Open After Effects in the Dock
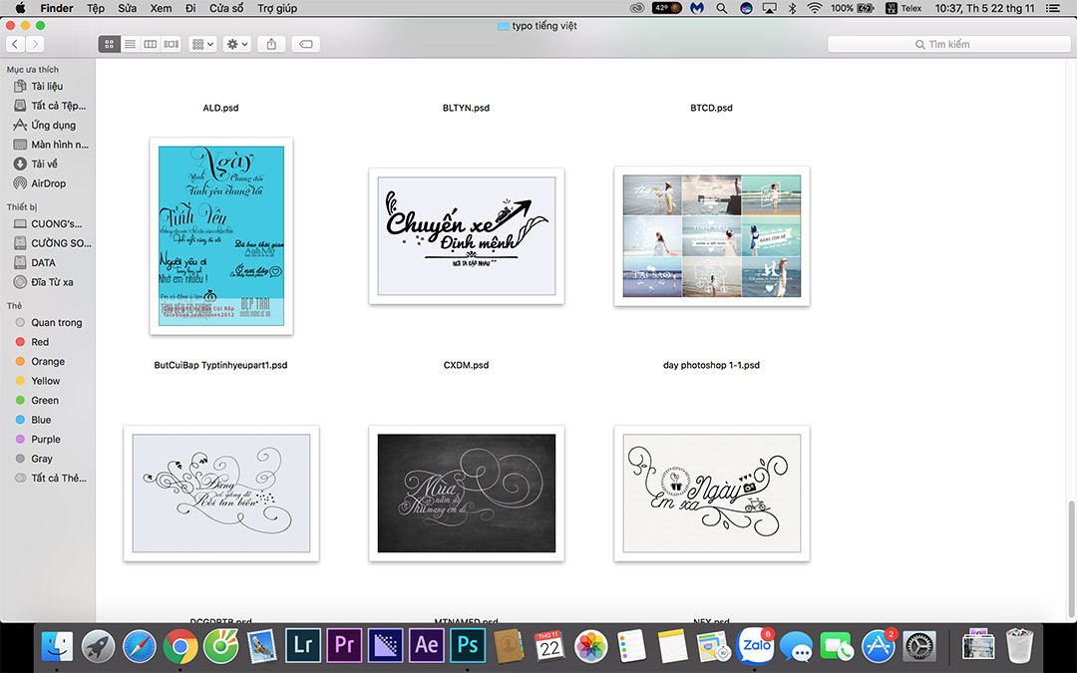The width and height of the screenshot is (1077, 673). click(427, 645)
